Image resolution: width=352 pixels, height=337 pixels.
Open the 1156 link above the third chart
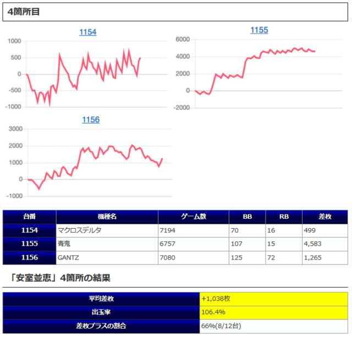91,120
